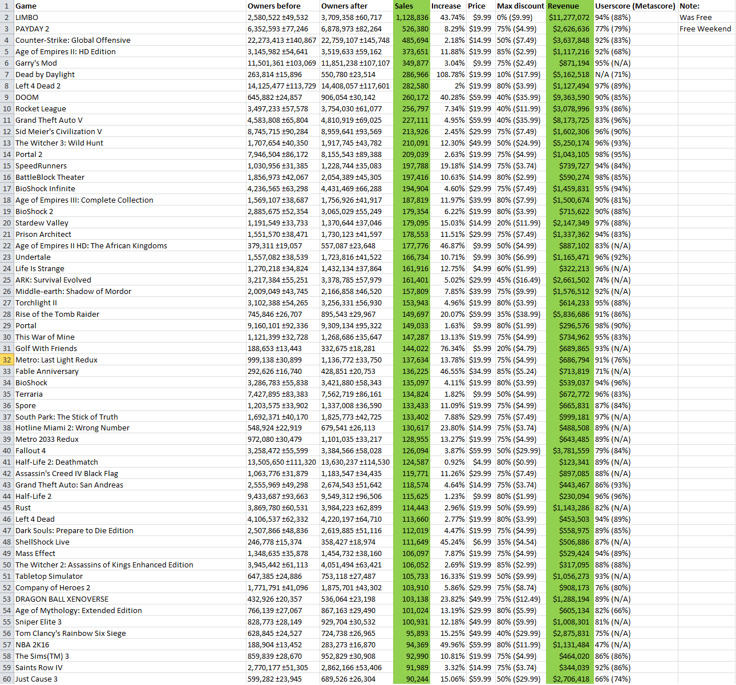Click the Free Weekend note cell

point(705,29)
